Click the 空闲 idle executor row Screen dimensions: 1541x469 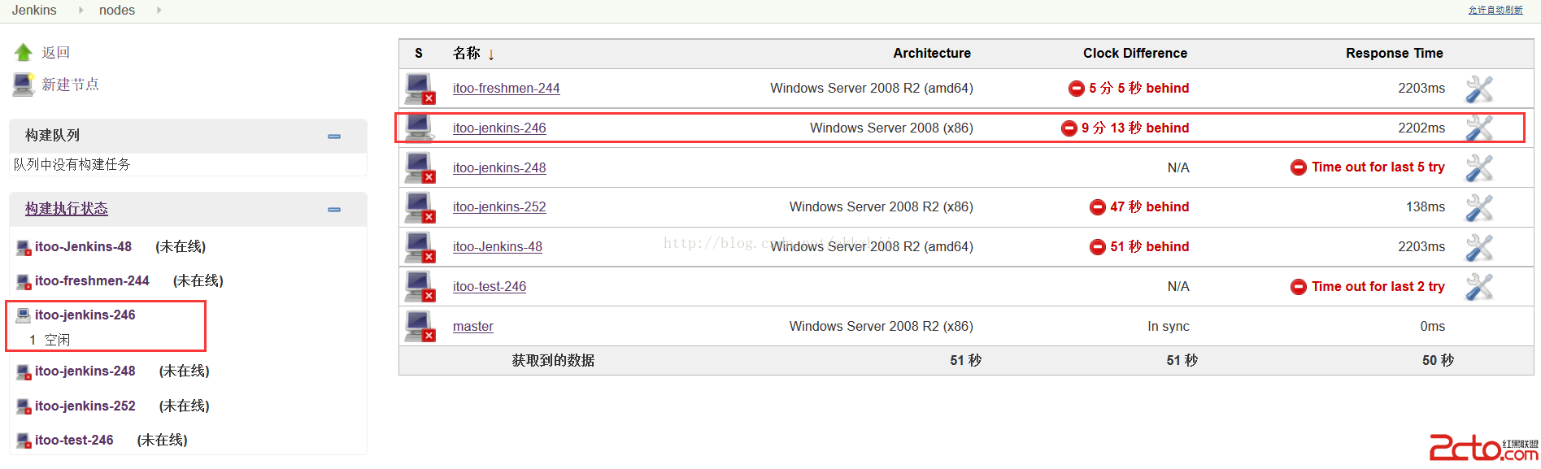click(x=57, y=340)
